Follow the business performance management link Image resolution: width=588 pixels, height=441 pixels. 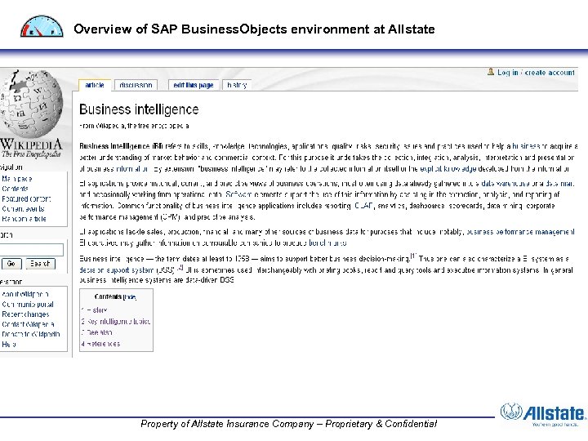tap(520, 232)
